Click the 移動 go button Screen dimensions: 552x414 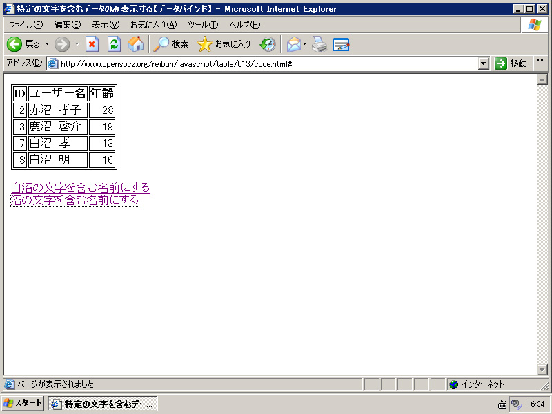click(x=511, y=63)
